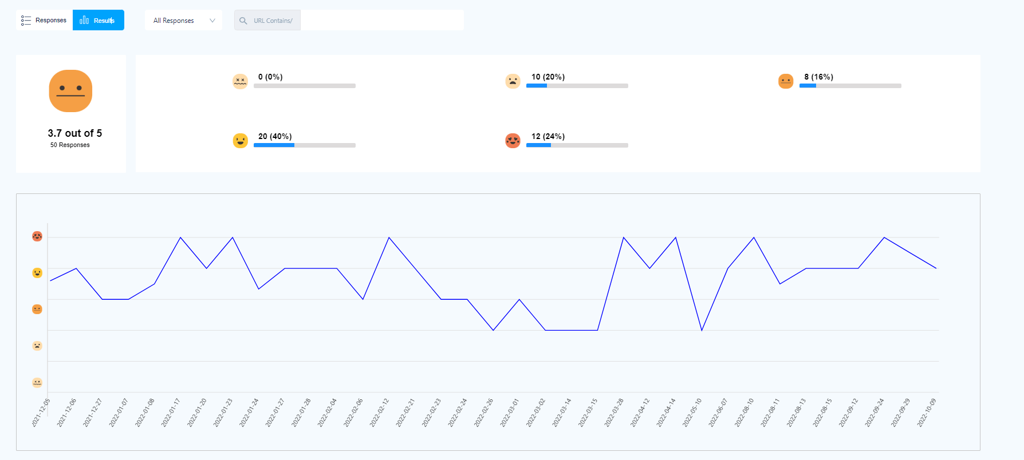
Task: Click the 12 (24%) count label
Action: click(548, 136)
